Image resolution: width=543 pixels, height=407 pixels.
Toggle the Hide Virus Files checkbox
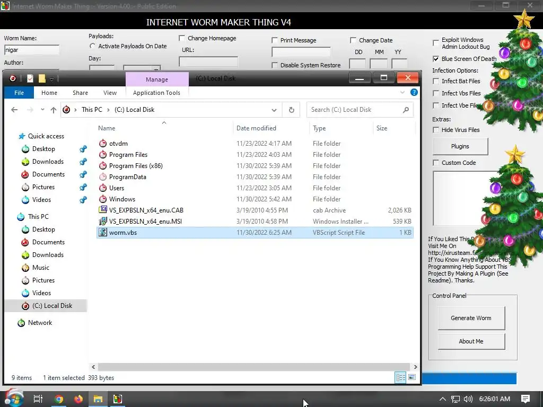coord(436,130)
